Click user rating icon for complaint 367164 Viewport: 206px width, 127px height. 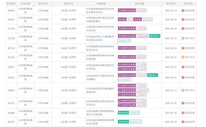pyautogui.click(x=183, y=57)
